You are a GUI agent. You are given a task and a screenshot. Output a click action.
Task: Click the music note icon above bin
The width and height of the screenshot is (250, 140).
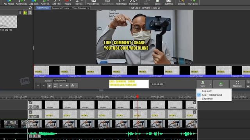(x=30, y=8)
